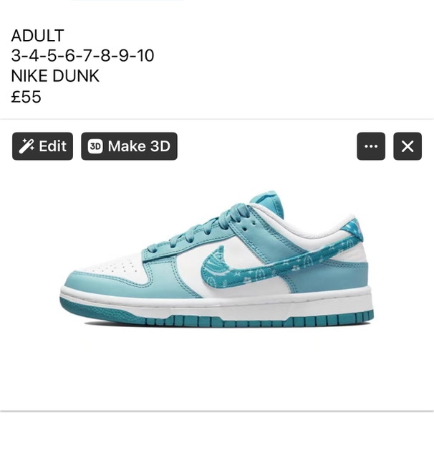Click the Edit button label
This screenshot has width=434, height=459.
52,146
